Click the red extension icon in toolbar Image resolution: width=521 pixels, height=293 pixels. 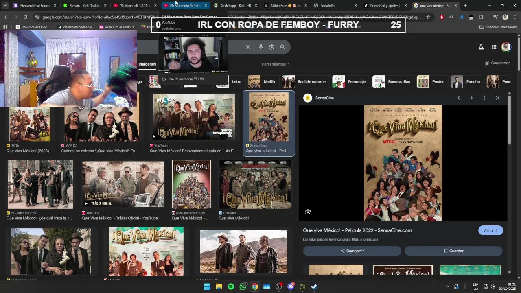pos(442,17)
